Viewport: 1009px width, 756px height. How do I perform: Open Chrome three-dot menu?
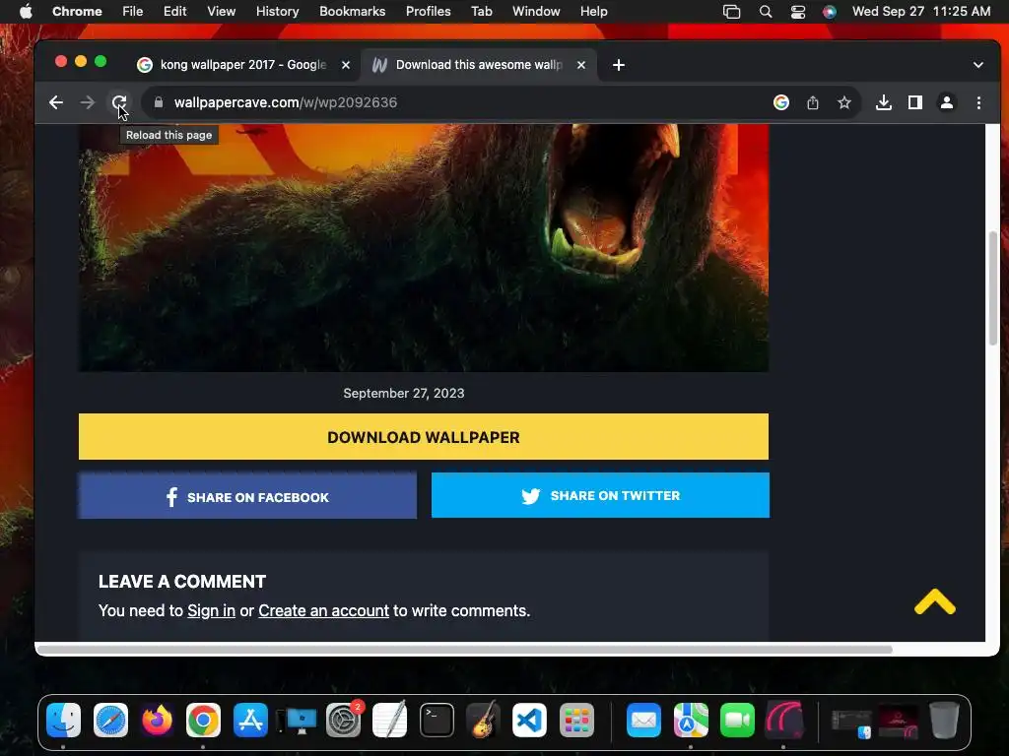click(978, 102)
